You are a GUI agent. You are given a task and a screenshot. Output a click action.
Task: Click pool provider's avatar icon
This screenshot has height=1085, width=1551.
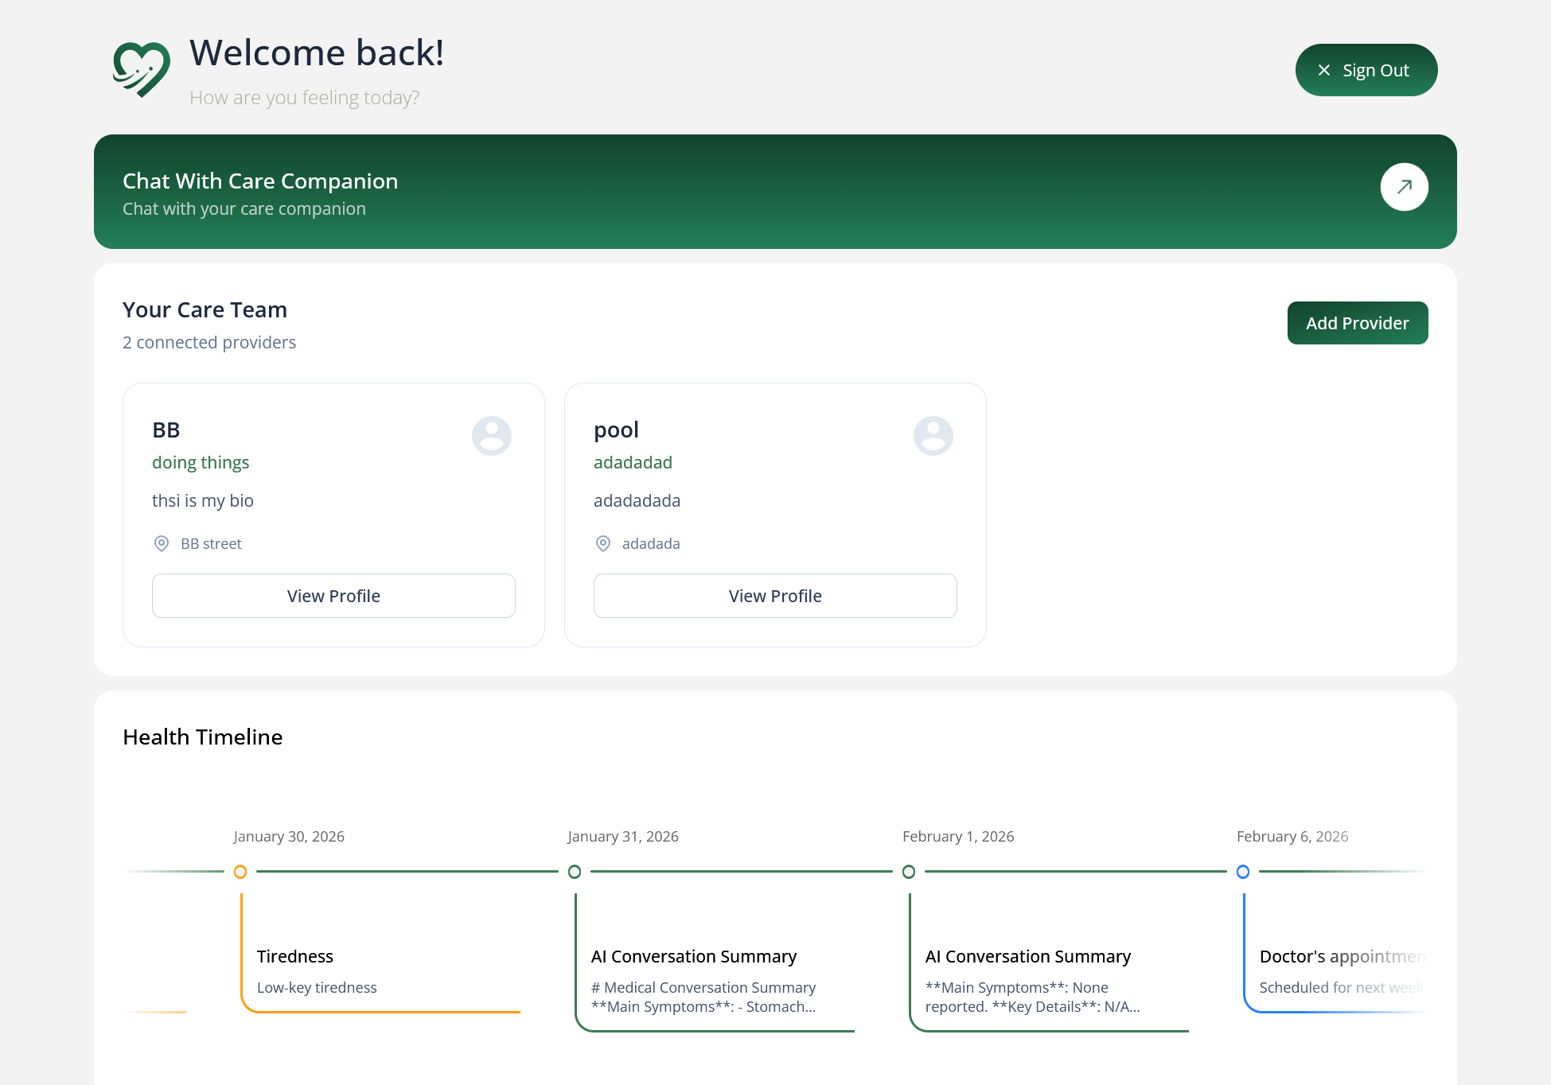coord(933,435)
